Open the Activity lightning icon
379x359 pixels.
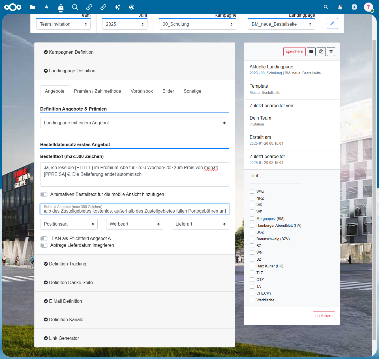tap(47, 7)
